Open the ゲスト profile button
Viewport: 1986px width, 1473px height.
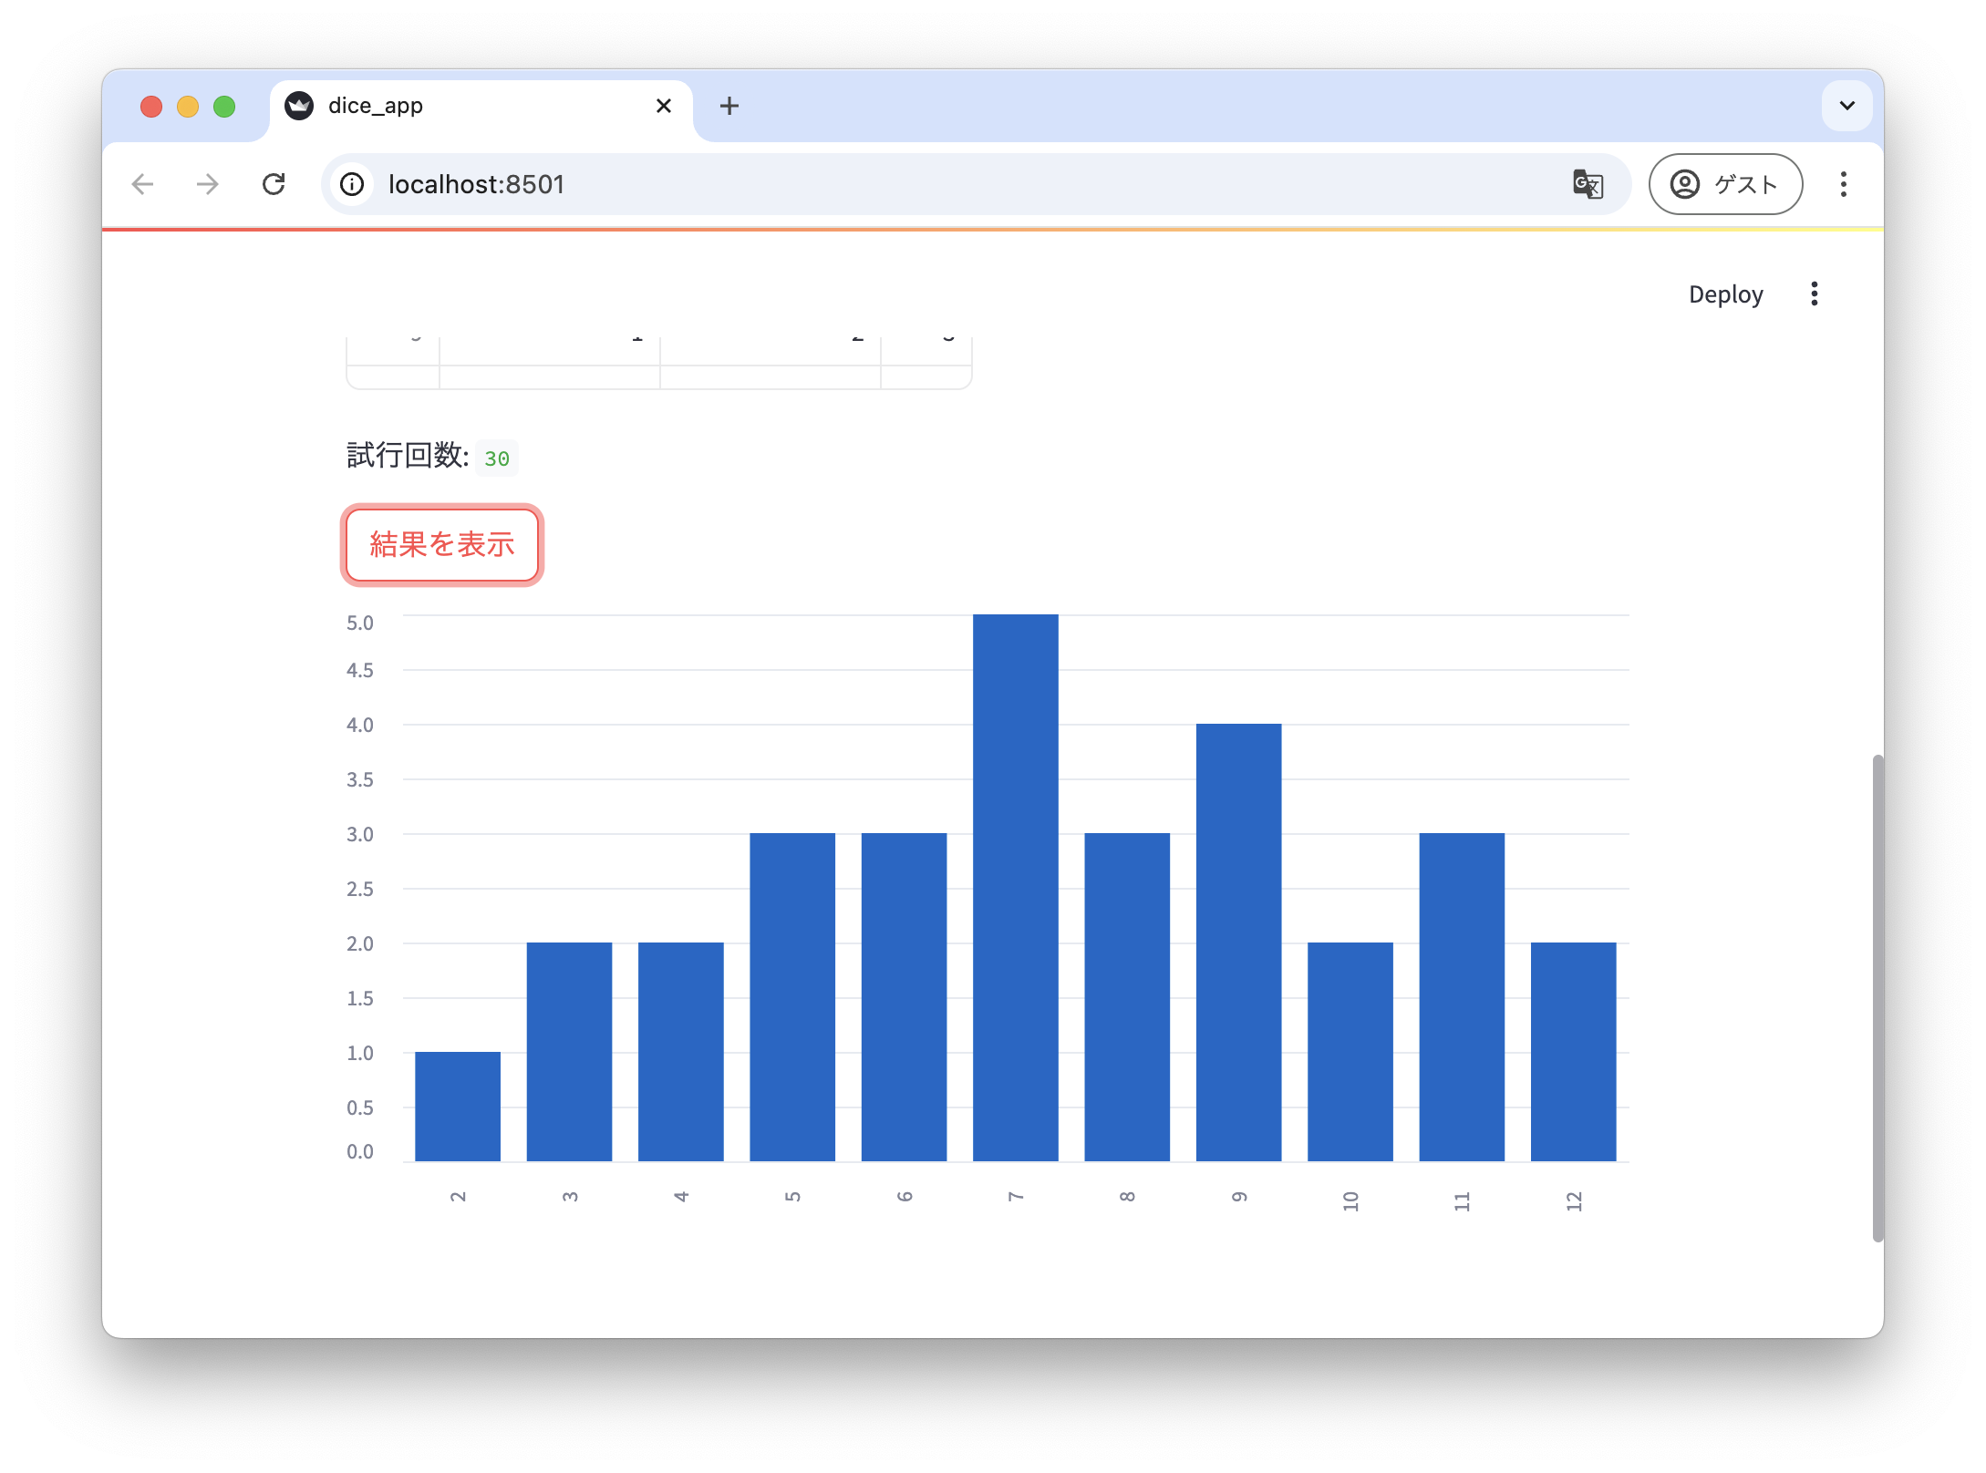1724,184
